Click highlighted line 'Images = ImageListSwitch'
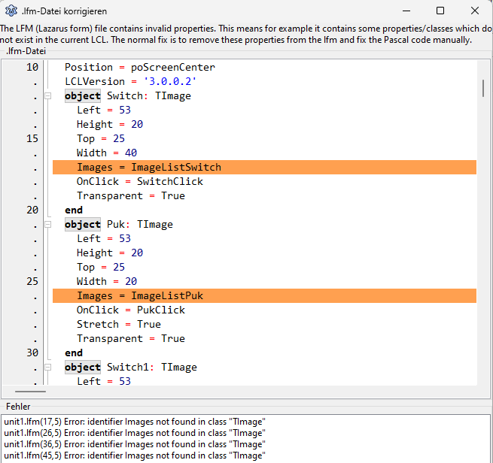The height and width of the screenshot is (463, 493). point(149,167)
